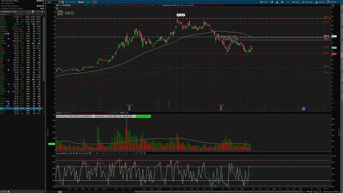Viewport: 343px width, 193px height.
Task: Click the red price bubble on axis
Action: pos(334,54)
